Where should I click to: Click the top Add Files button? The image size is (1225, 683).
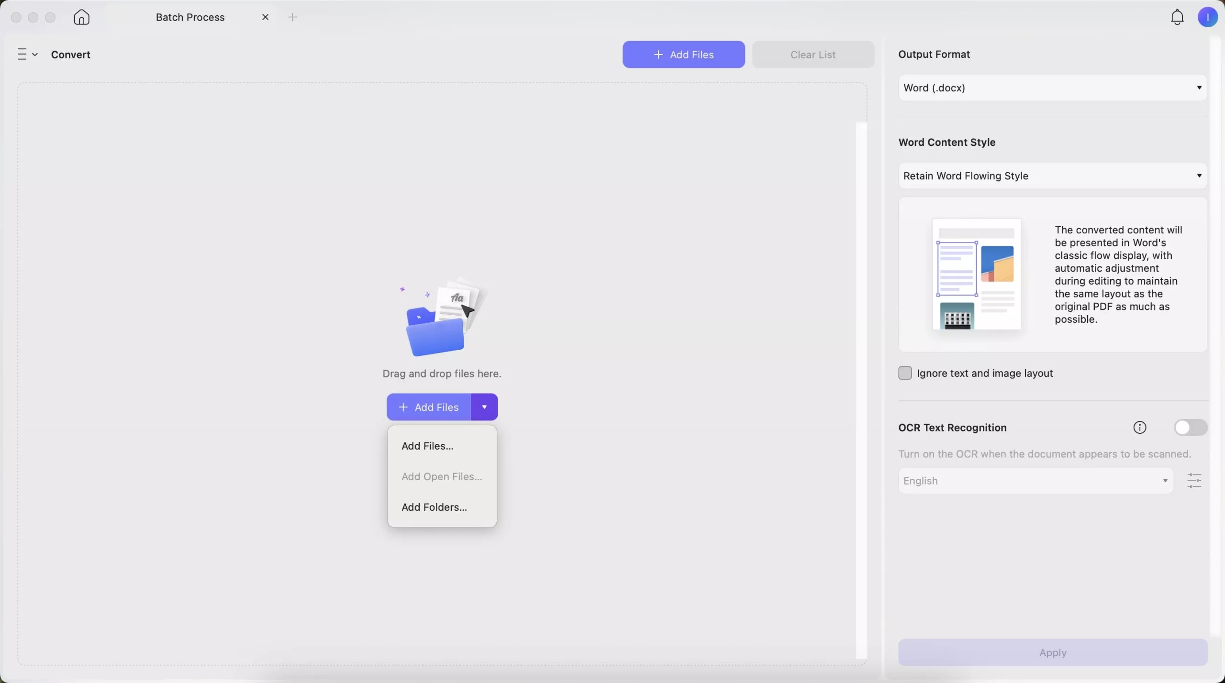(683, 55)
